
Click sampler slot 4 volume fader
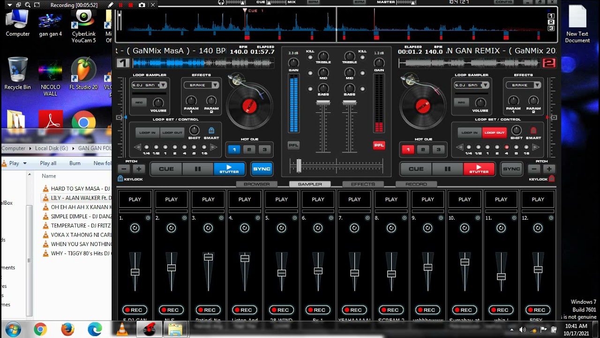pyautogui.click(x=245, y=258)
